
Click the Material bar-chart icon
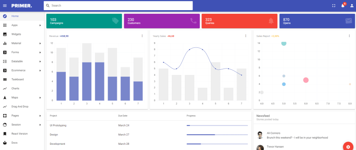click(5, 43)
